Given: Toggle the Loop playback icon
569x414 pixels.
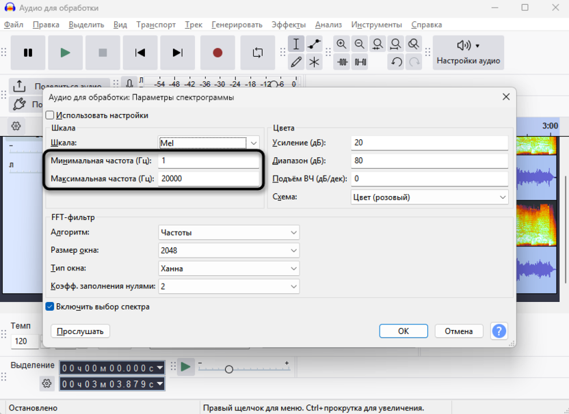Looking at the screenshot, I should click(258, 53).
